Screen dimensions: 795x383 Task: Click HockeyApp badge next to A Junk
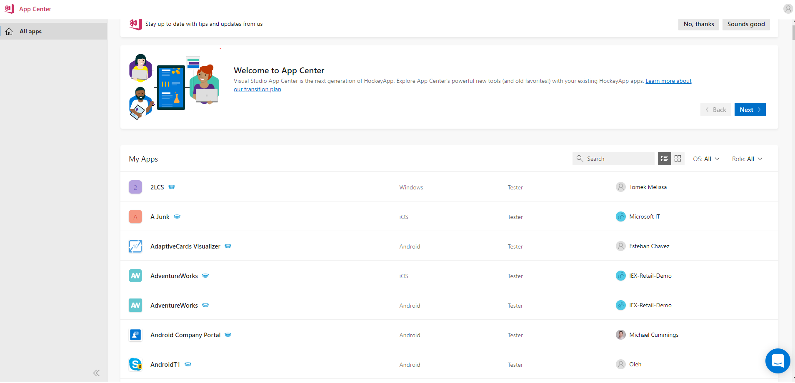pos(177,217)
